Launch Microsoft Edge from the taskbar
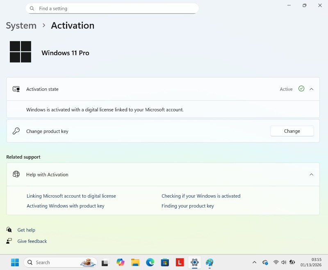328x270 pixels. point(150,262)
